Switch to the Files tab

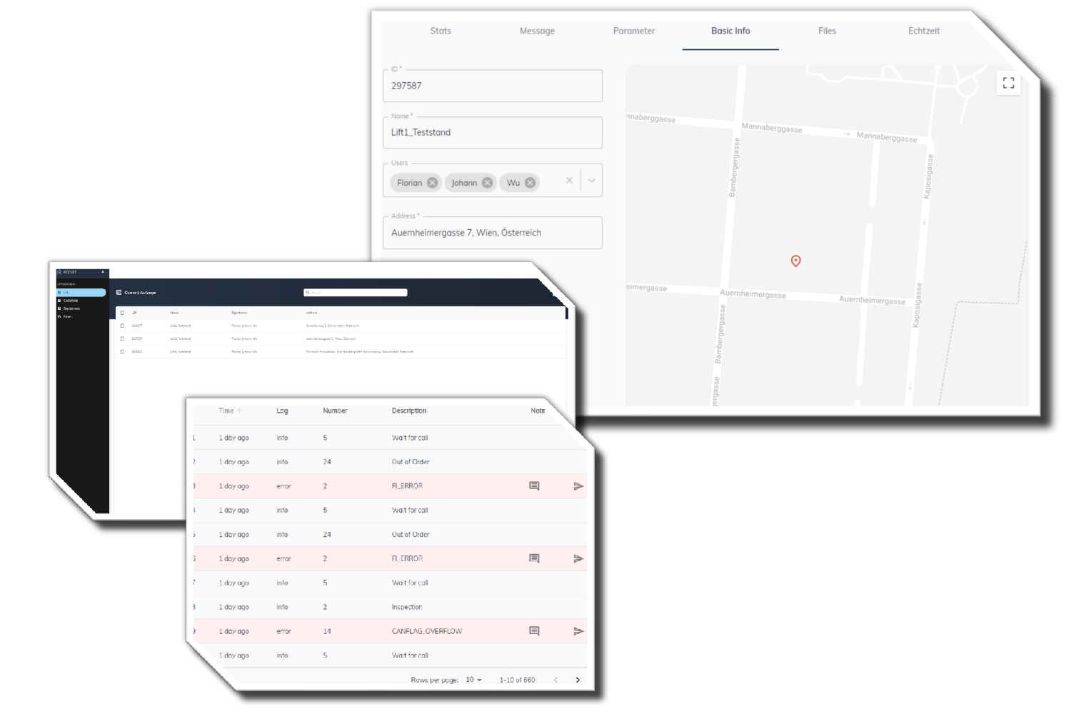pos(827,31)
